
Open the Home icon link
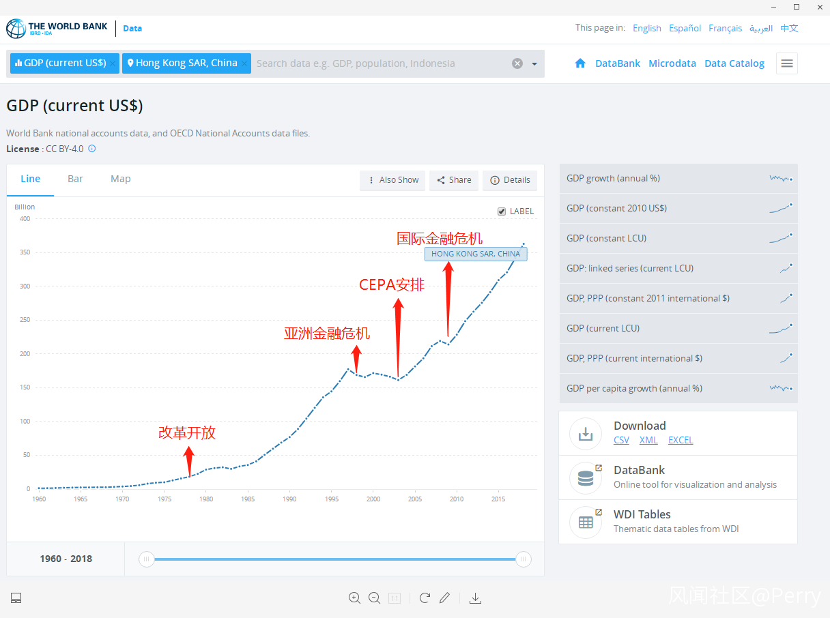pos(580,63)
